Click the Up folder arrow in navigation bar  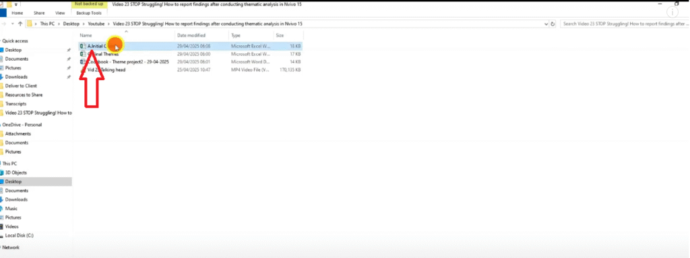[x=20, y=24]
